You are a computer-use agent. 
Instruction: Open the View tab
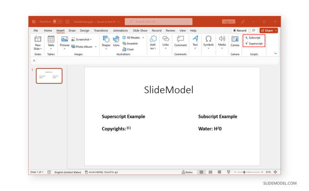[x=183, y=30]
